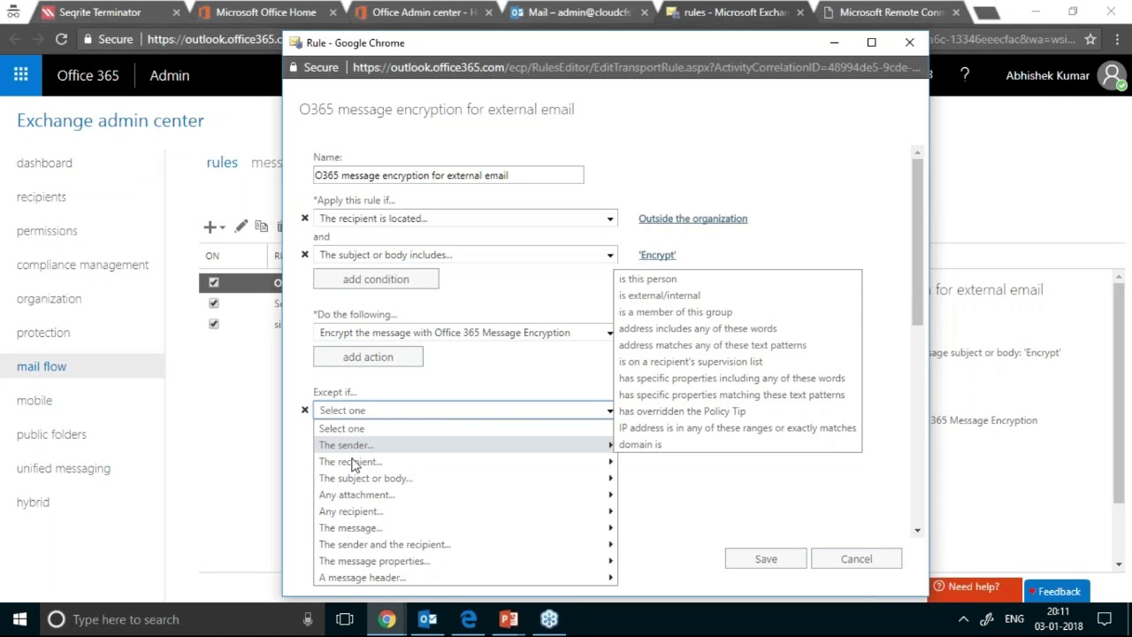Screen dimensions: 1132x637
Task: Open Outlook from the taskbar
Action: click(427, 619)
